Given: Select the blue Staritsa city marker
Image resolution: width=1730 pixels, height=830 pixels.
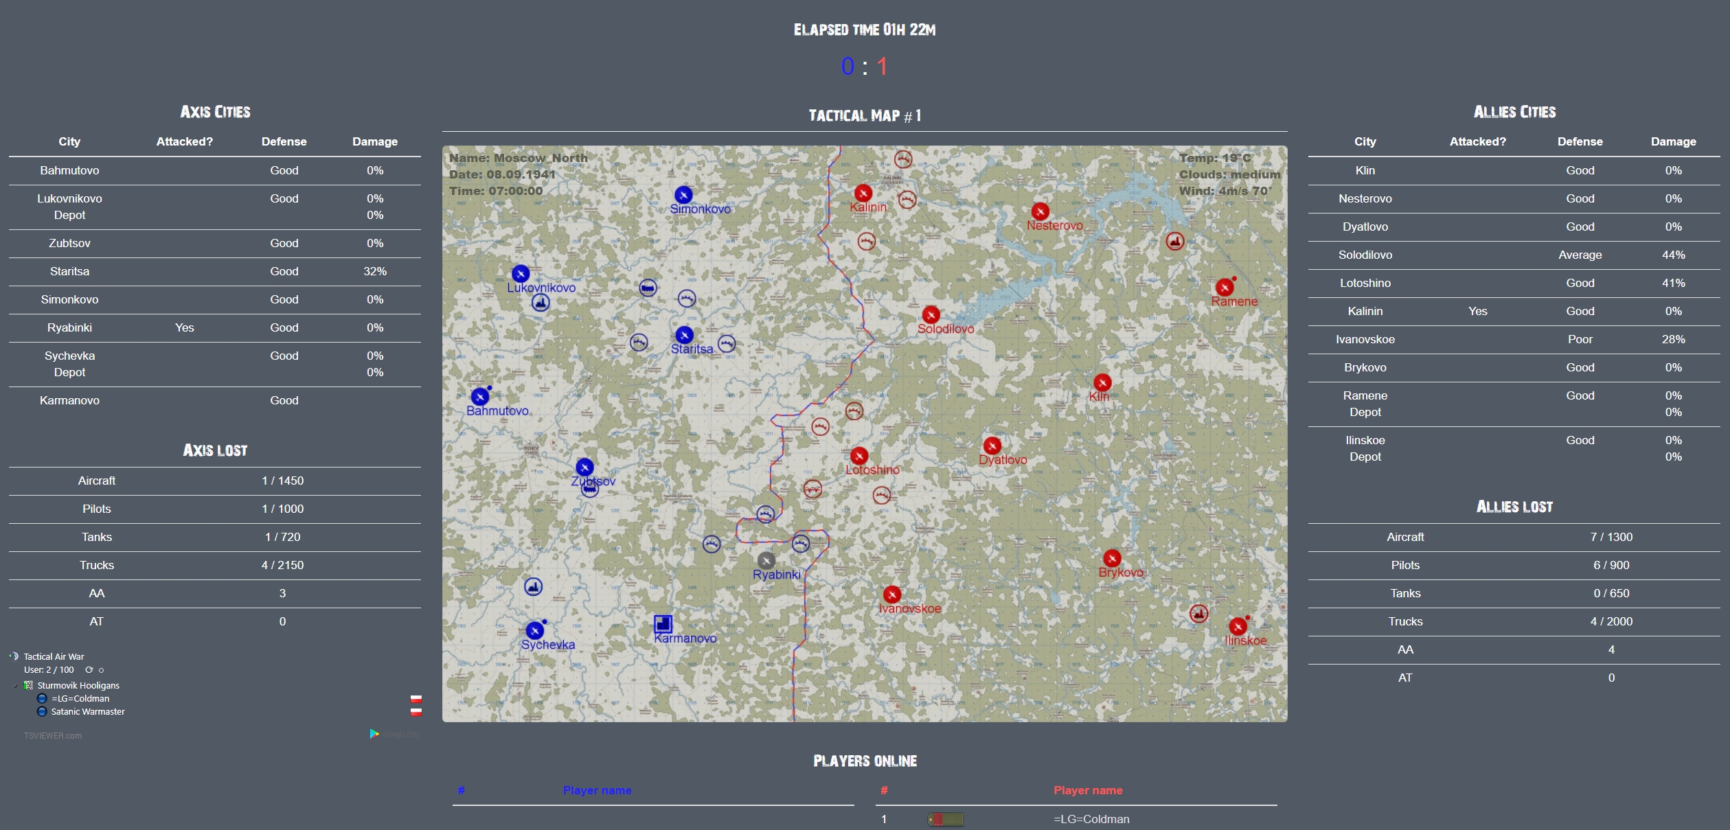Looking at the screenshot, I should 684,334.
